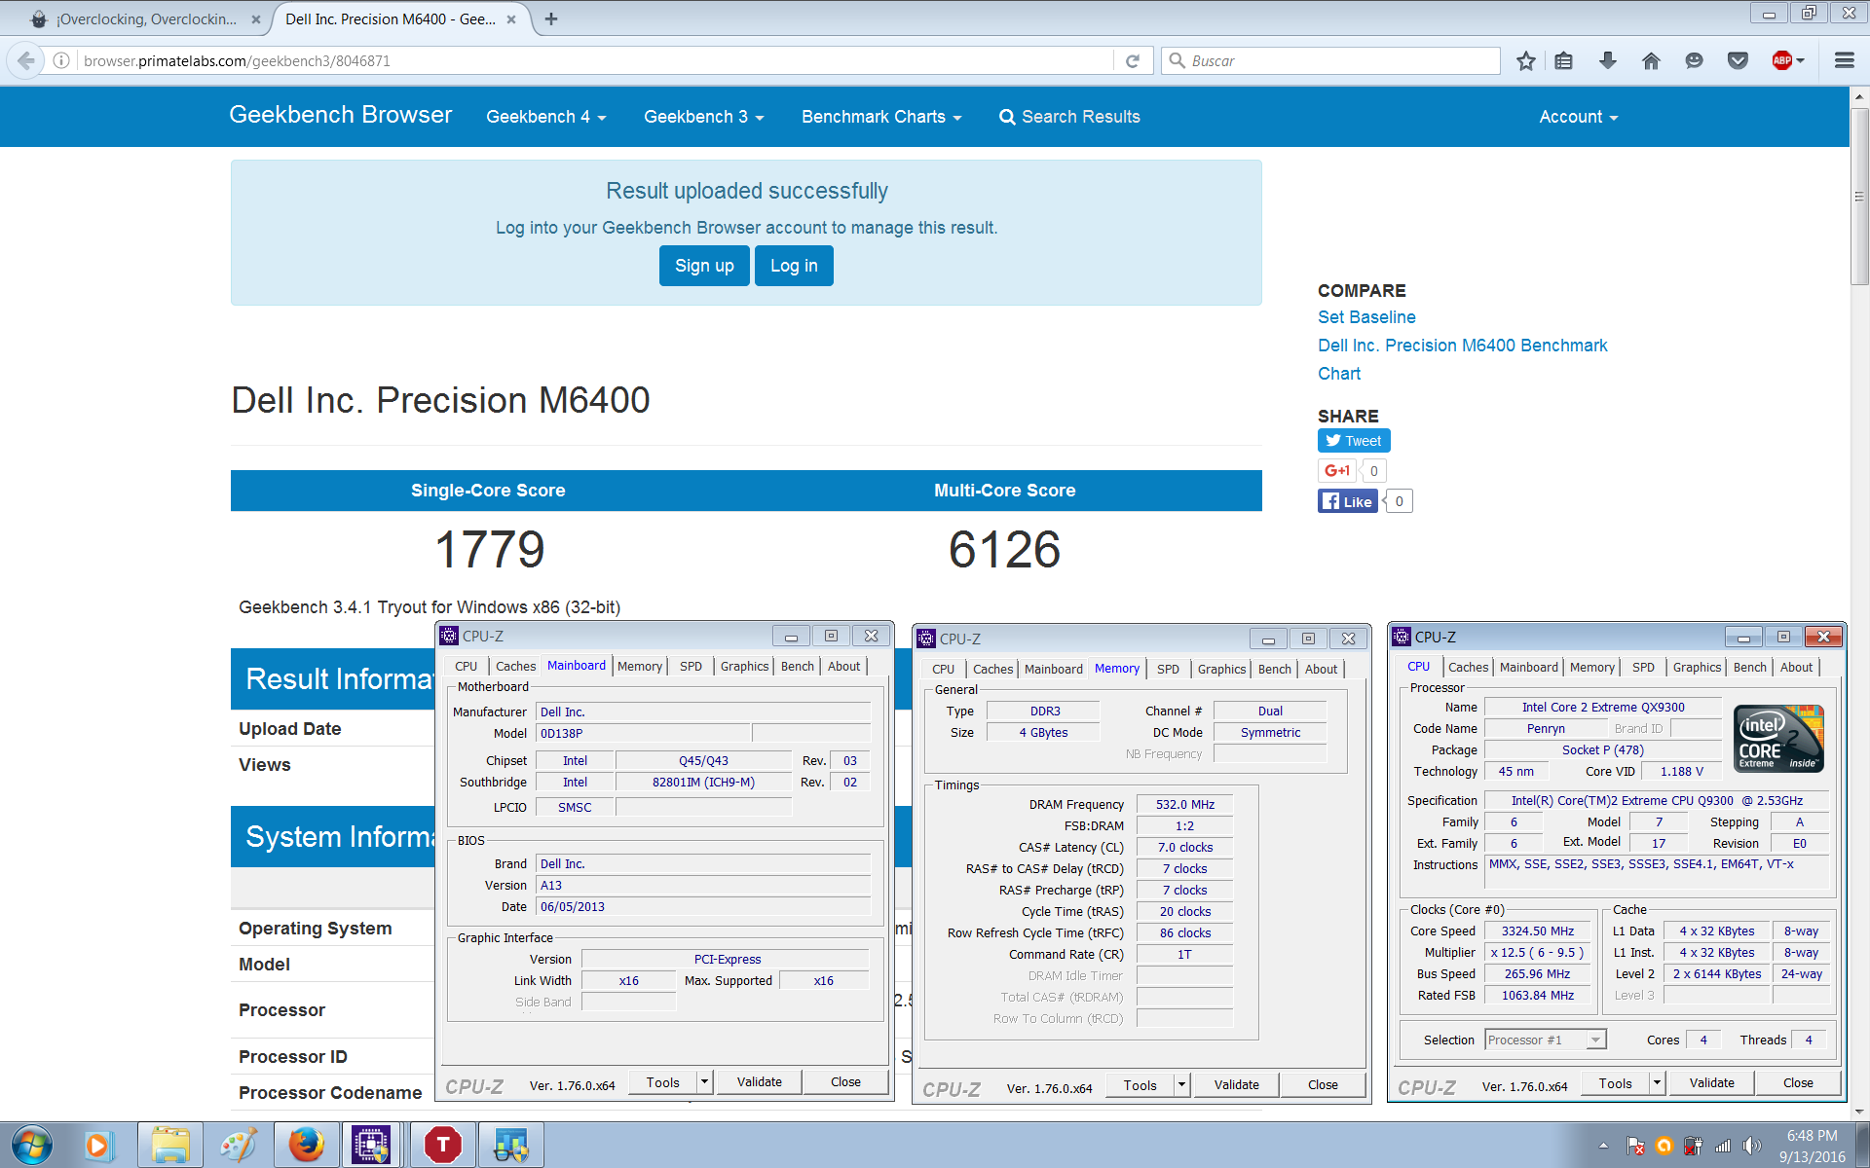Open the Processor #1 selection combo box

click(x=1546, y=1040)
